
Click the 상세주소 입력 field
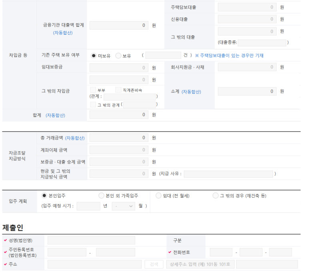click(199, 264)
